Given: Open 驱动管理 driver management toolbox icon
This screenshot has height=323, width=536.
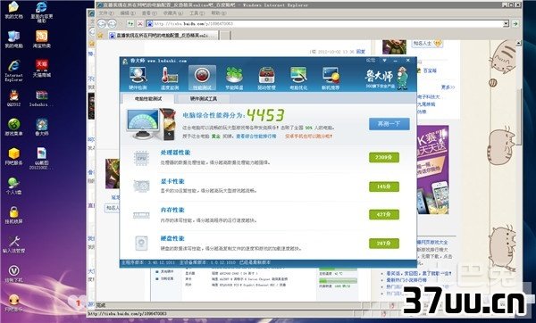Looking at the screenshot, I should (x=266, y=78).
